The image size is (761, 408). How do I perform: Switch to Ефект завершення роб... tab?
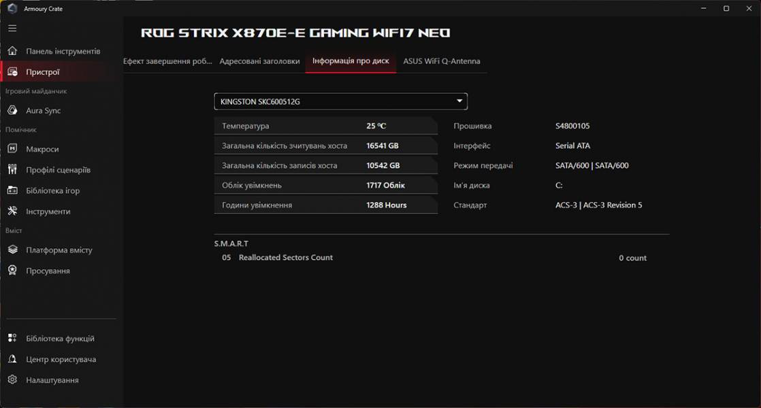coord(167,61)
